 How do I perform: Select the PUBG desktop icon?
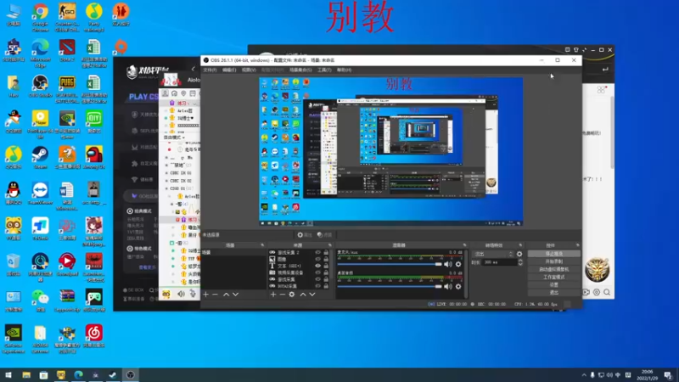67,89
